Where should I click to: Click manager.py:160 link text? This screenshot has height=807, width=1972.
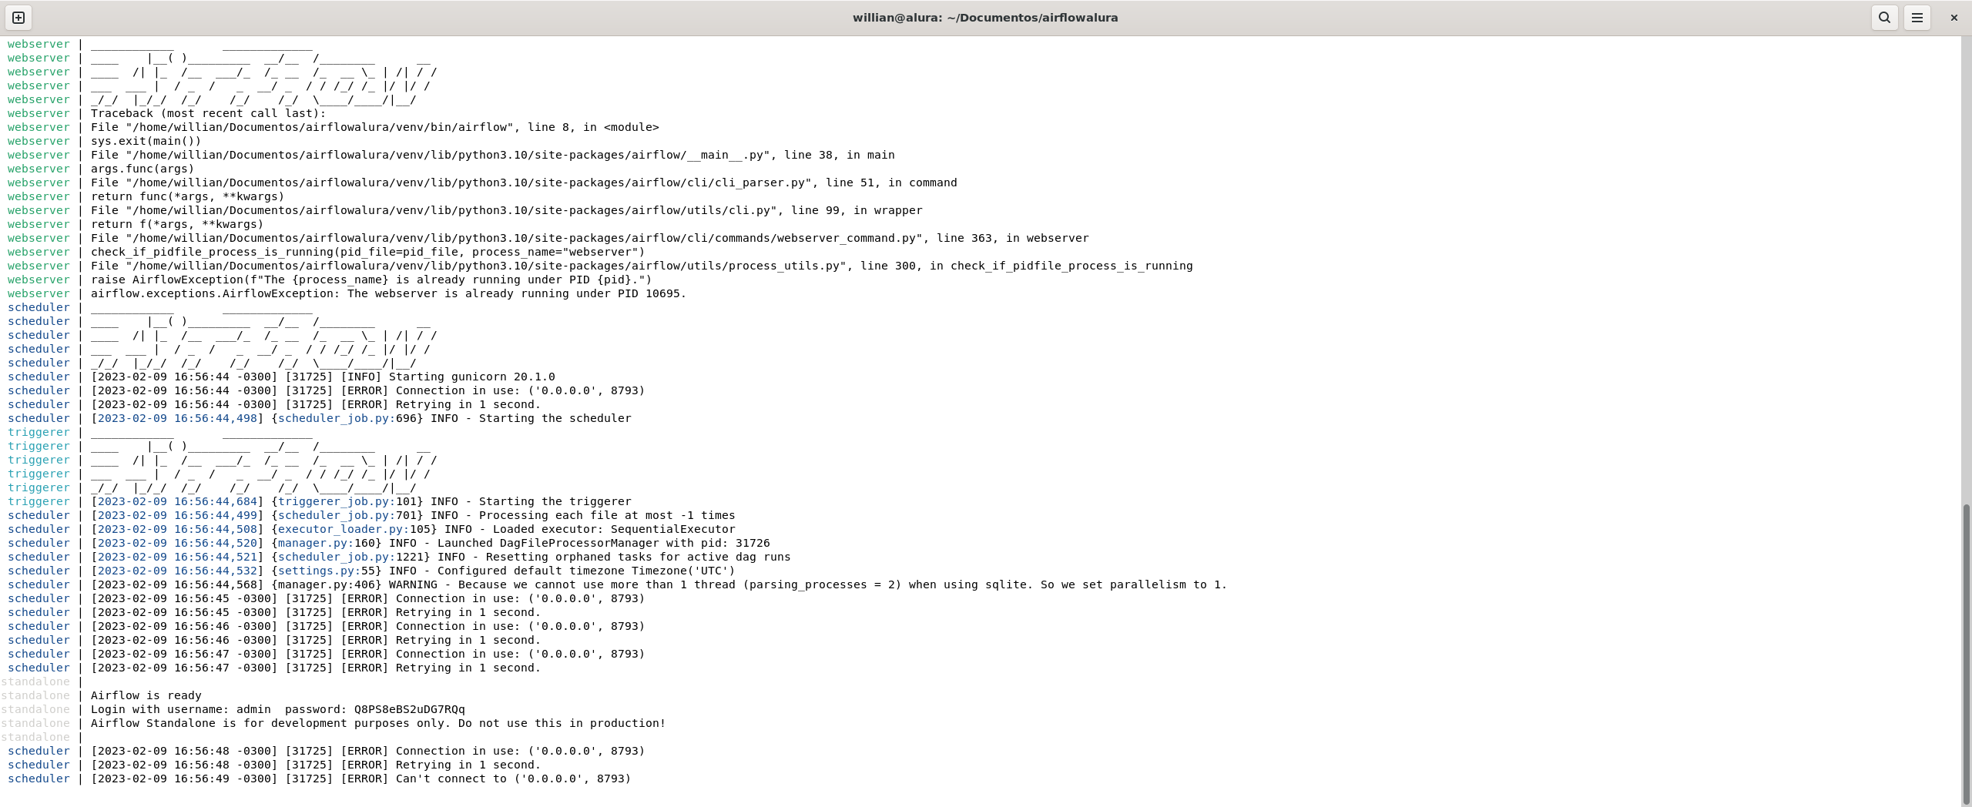pyautogui.click(x=327, y=543)
